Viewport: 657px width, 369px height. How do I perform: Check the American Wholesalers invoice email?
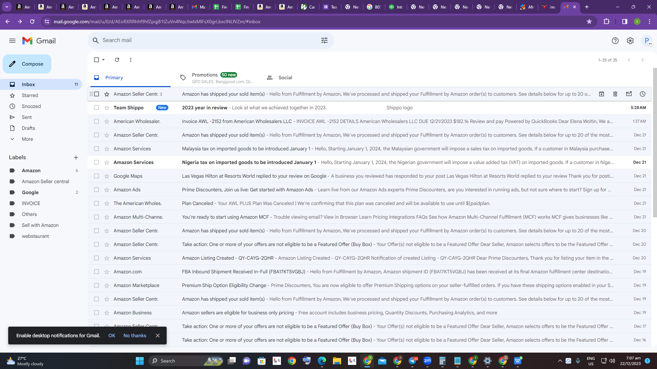tap(96, 121)
